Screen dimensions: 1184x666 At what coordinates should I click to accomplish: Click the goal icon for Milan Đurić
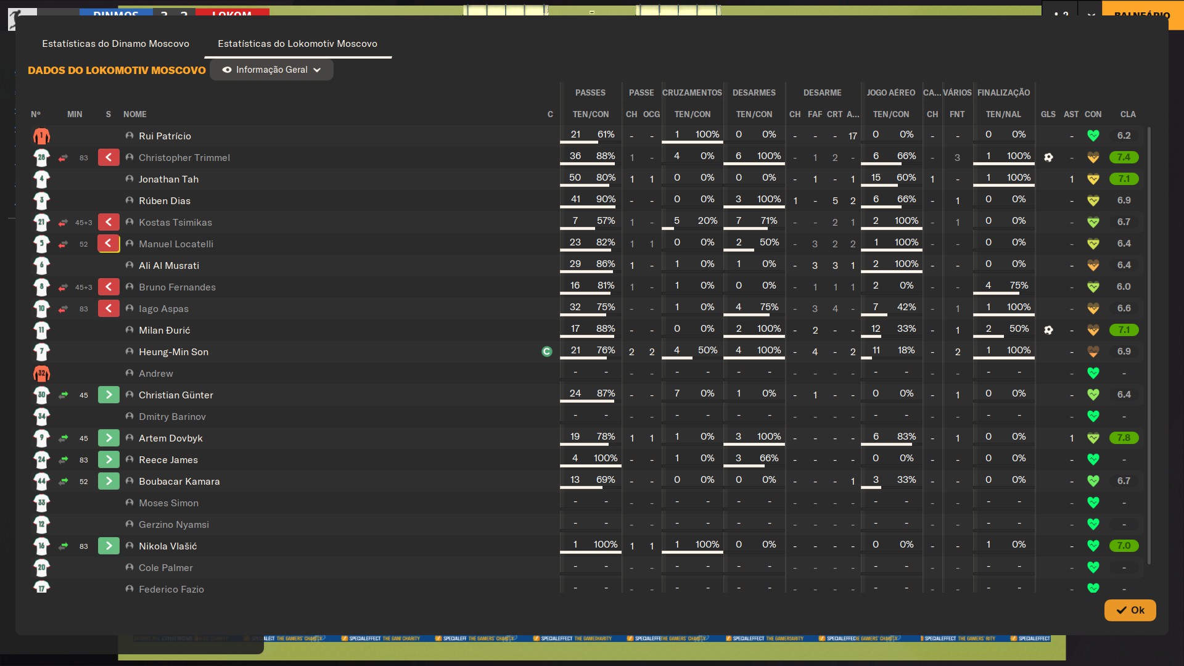[x=1048, y=330]
